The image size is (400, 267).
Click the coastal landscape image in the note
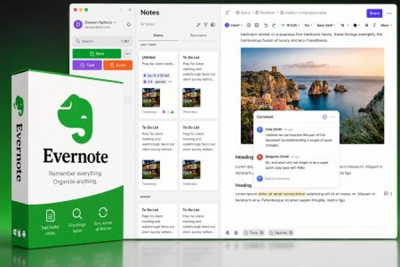pyautogui.click(x=312, y=95)
